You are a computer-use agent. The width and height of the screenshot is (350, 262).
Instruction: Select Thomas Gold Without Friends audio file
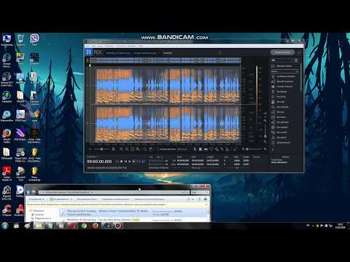click(133, 213)
